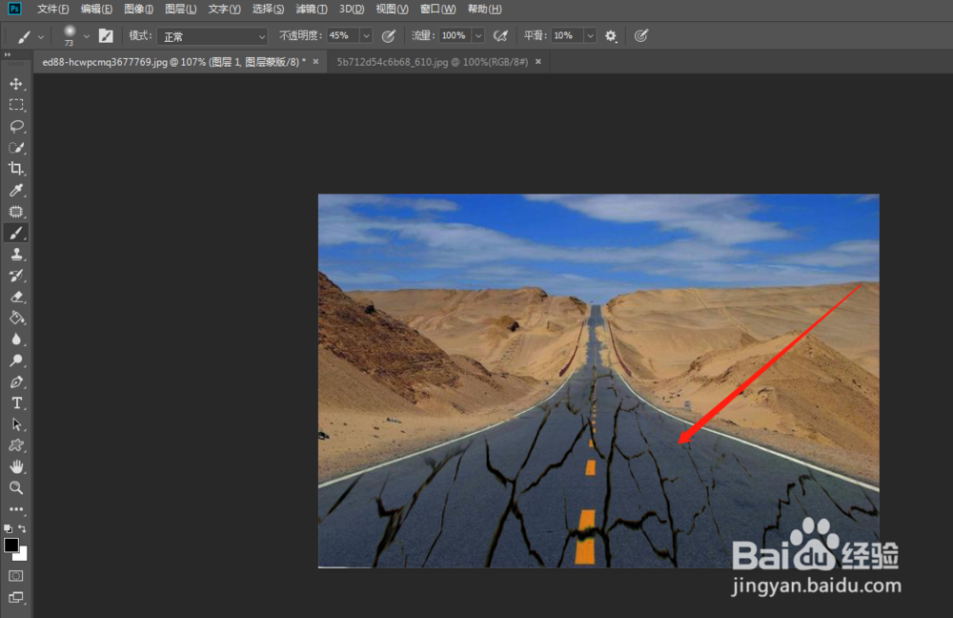Toggle pressure for opacity

389,36
